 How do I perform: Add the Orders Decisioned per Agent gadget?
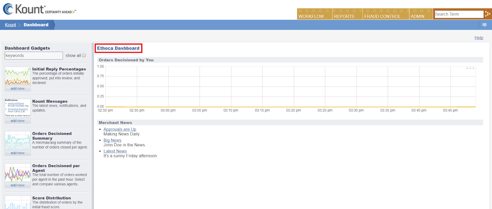(x=18, y=185)
